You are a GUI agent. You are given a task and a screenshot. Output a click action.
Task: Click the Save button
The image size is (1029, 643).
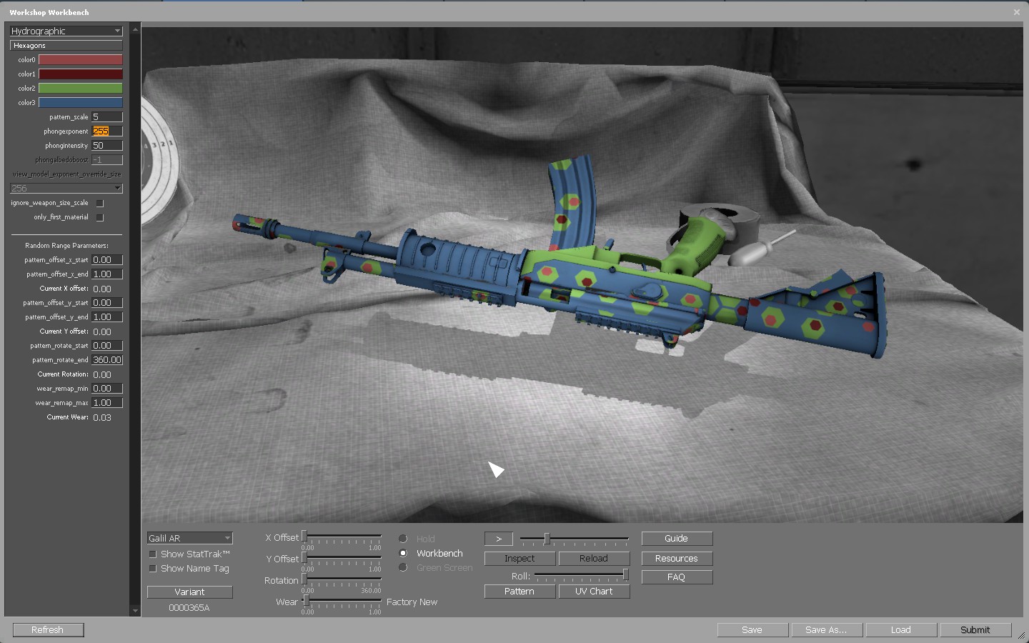pyautogui.click(x=752, y=630)
